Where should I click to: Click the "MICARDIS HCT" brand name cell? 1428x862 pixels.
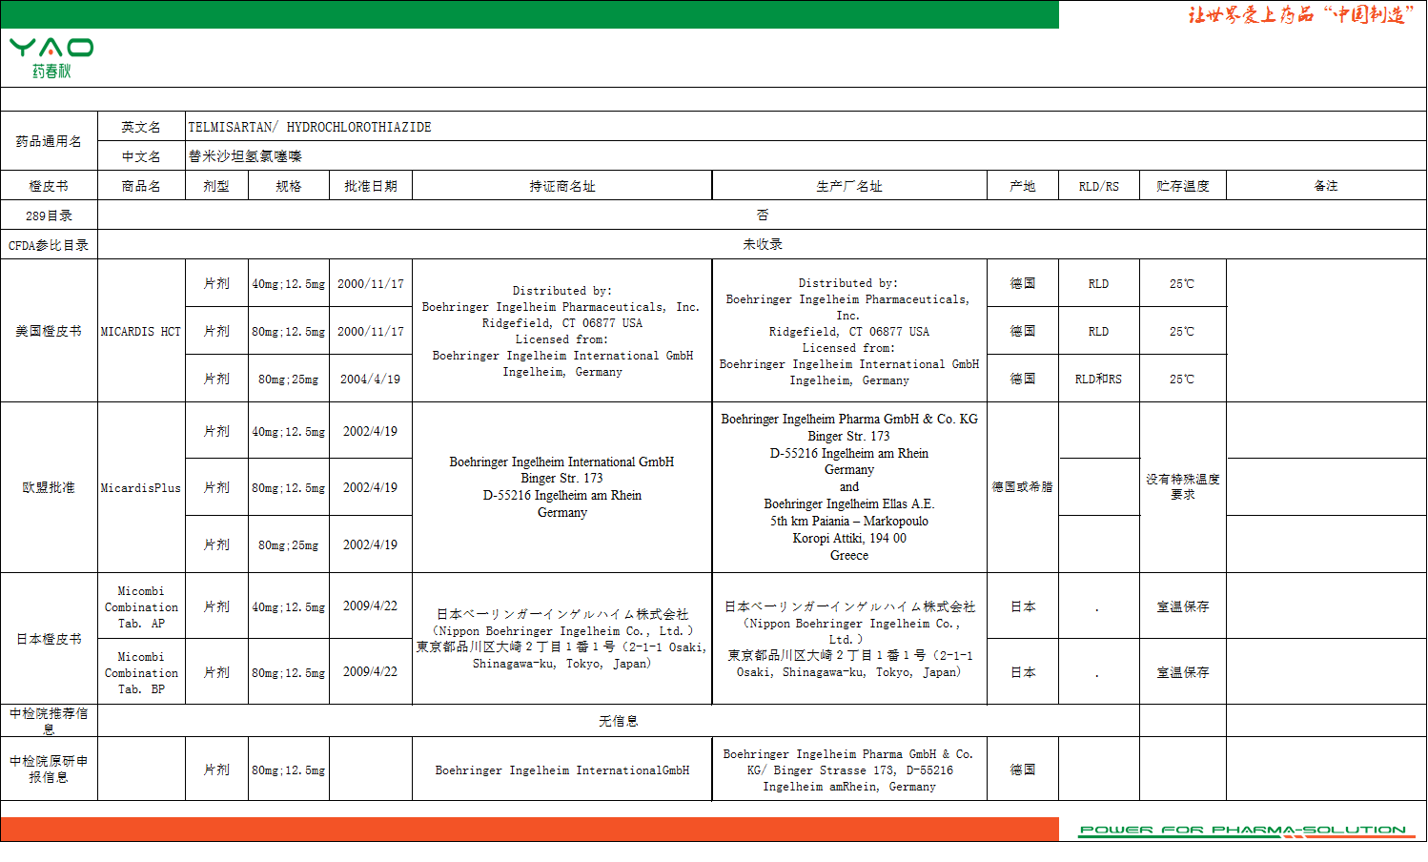[x=141, y=331]
